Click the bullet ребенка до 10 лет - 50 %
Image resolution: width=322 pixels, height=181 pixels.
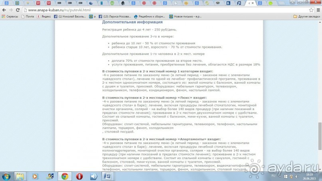(153, 43)
